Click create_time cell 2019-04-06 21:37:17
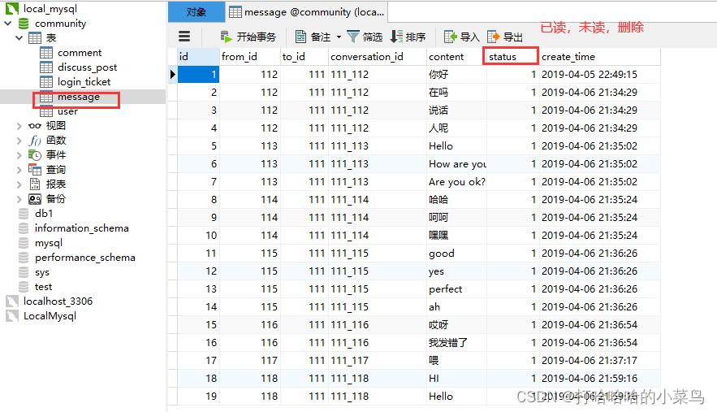Image resolution: width=717 pixels, height=412 pixels. coord(599,360)
